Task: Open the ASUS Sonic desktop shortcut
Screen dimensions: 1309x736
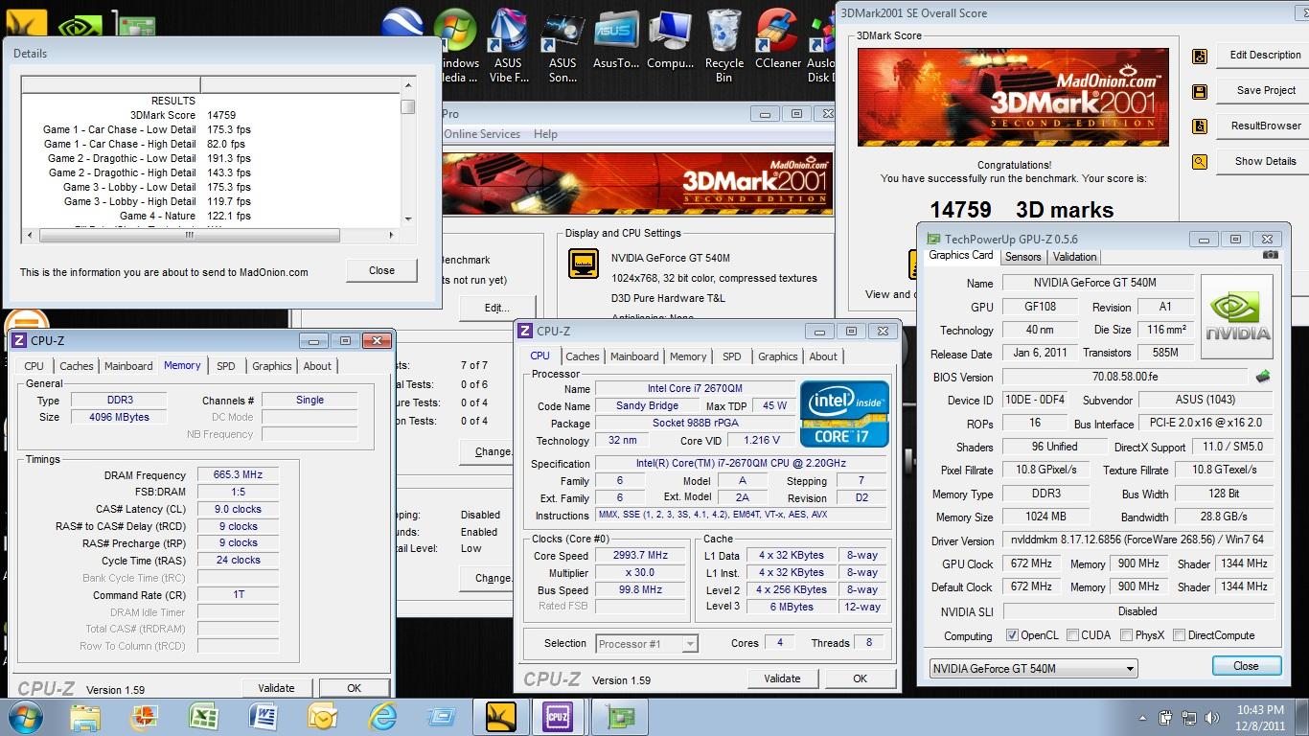Action: coord(563,45)
